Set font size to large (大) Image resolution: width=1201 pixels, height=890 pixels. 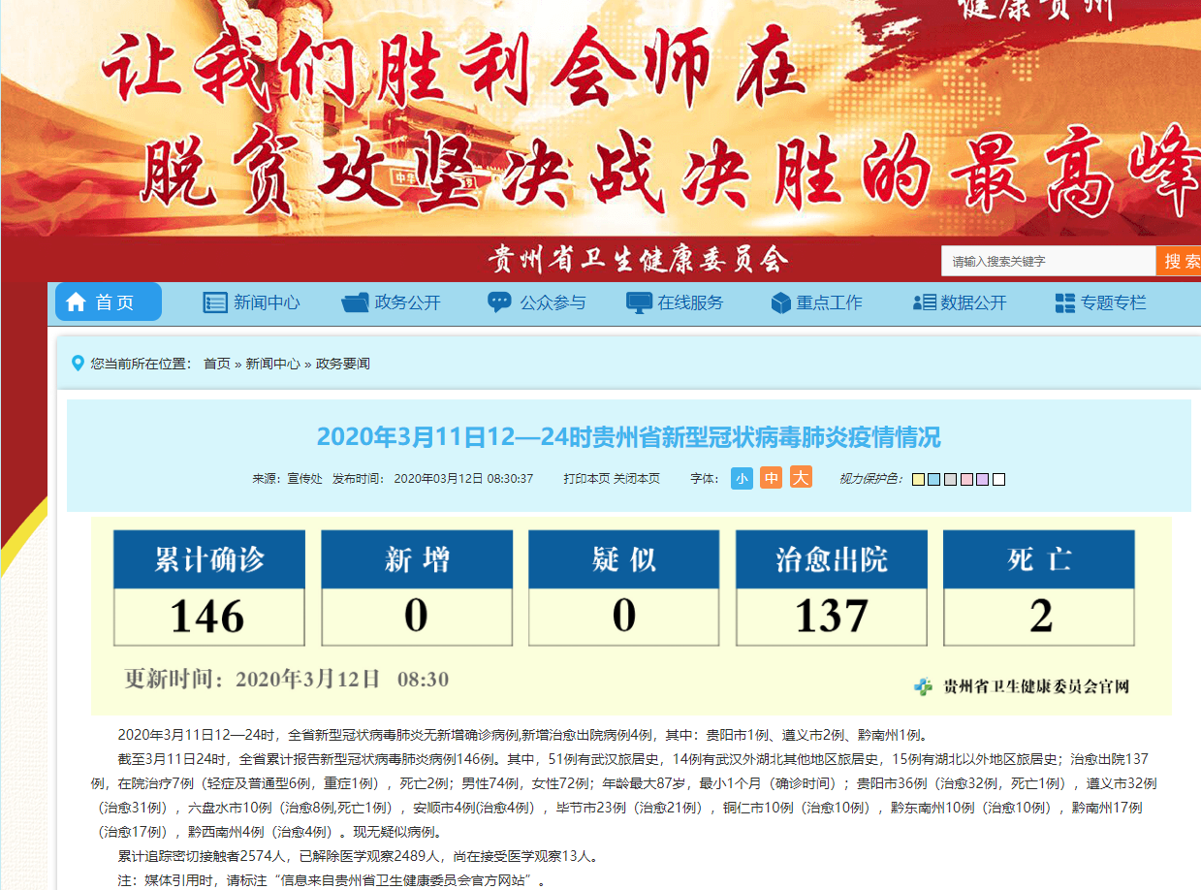click(x=801, y=477)
